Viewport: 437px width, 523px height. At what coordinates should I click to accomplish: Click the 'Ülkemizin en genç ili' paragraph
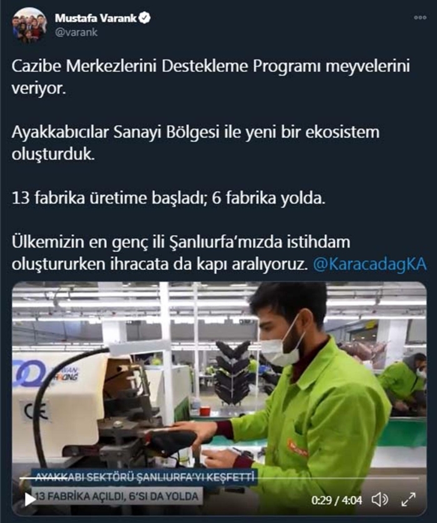click(219, 253)
